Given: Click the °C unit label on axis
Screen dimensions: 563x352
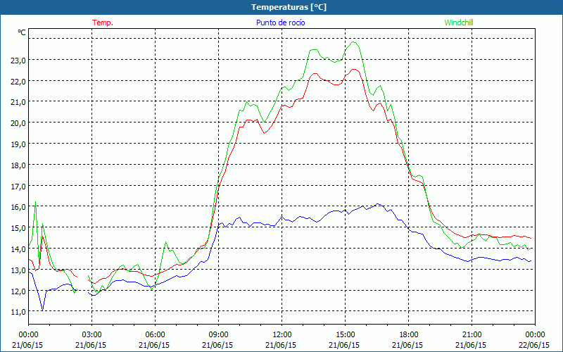Looking at the screenshot, I should (22, 32).
